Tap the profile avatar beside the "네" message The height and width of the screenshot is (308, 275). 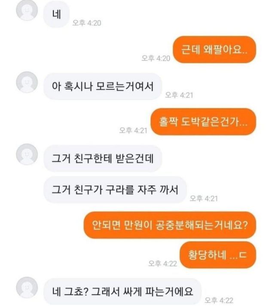click(x=27, y=10)
